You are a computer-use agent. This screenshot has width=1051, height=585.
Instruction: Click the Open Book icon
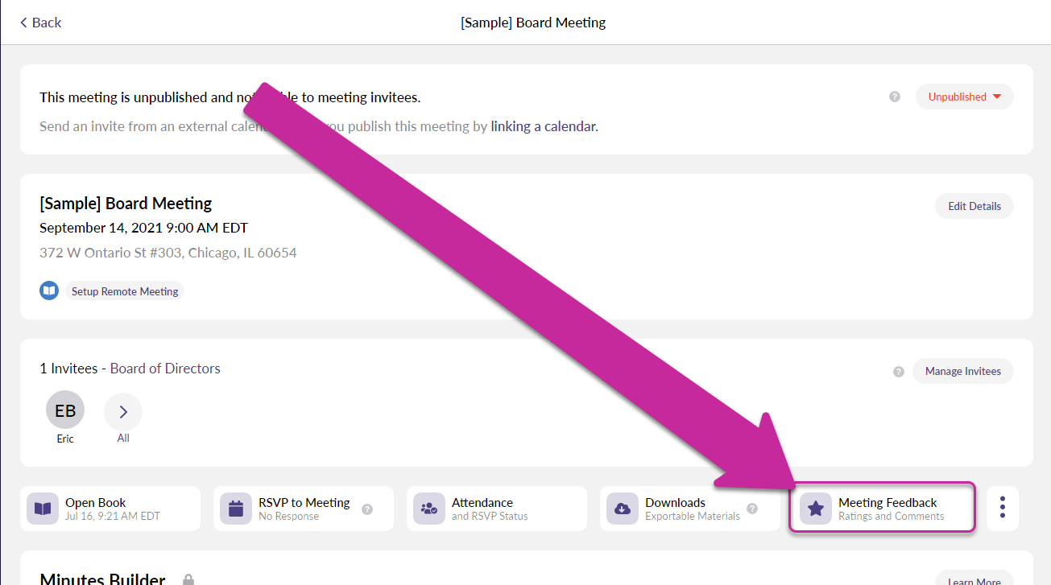point(43,509)
